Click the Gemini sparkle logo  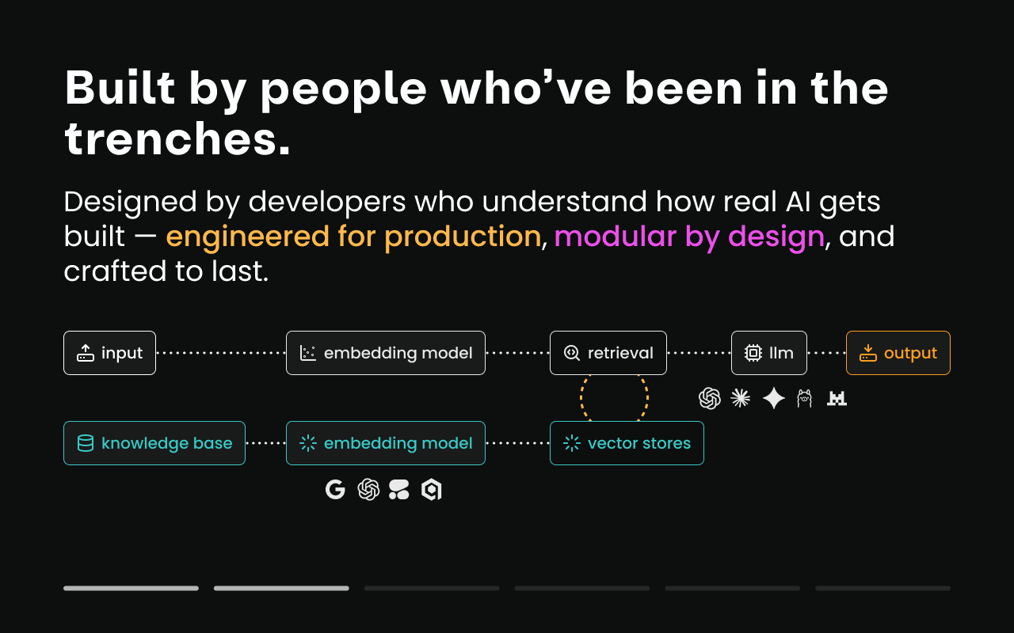[x=773, y=398]
